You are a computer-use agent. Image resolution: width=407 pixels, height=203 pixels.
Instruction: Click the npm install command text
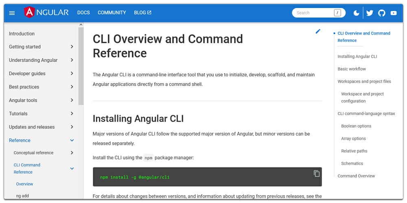135,177
